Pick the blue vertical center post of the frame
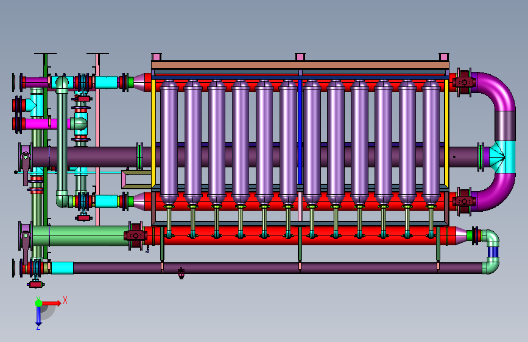 300,131
